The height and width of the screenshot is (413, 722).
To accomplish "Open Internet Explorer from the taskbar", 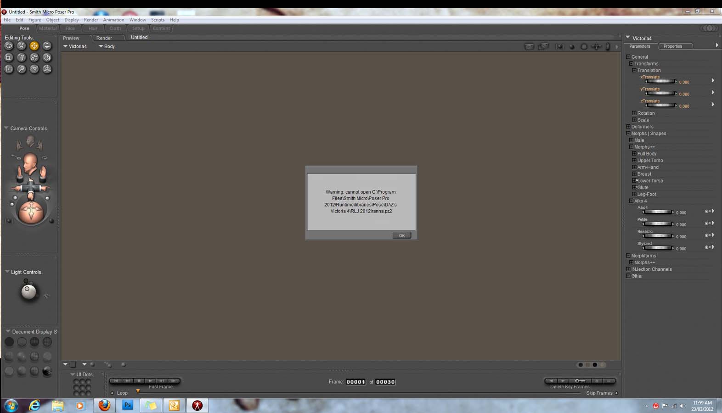I will [34, 405].
